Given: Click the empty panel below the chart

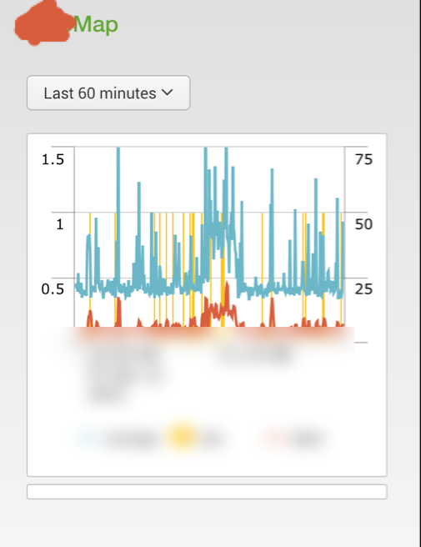Looking at the screenshot, I should click(208, 491).
